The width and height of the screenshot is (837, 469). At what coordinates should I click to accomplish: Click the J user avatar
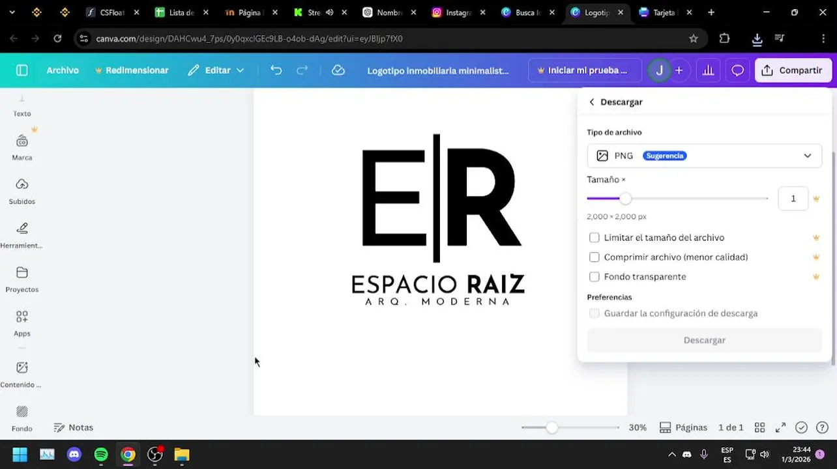[659, 70]
